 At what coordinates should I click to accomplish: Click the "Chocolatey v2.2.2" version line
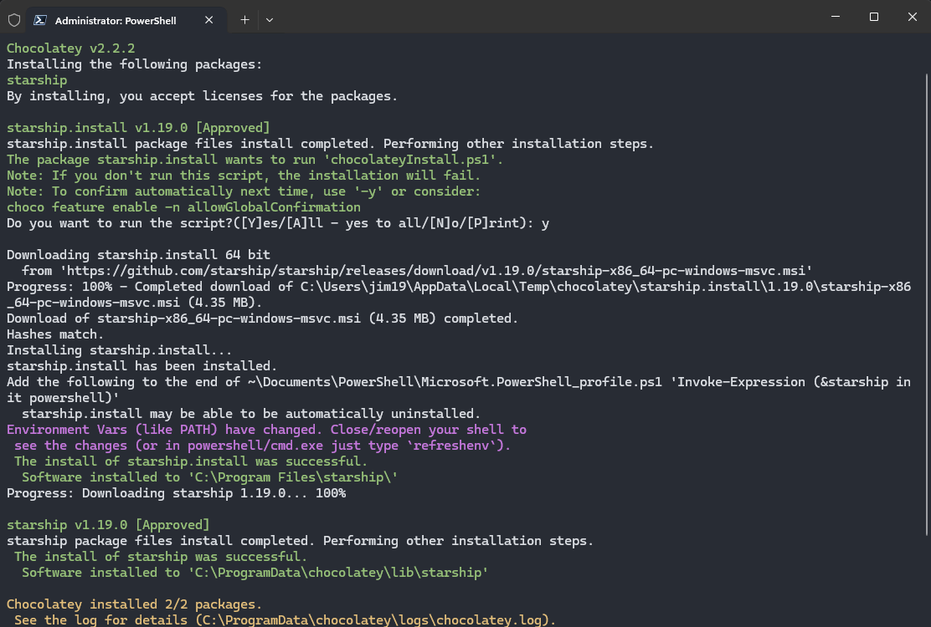pos(70,48)
